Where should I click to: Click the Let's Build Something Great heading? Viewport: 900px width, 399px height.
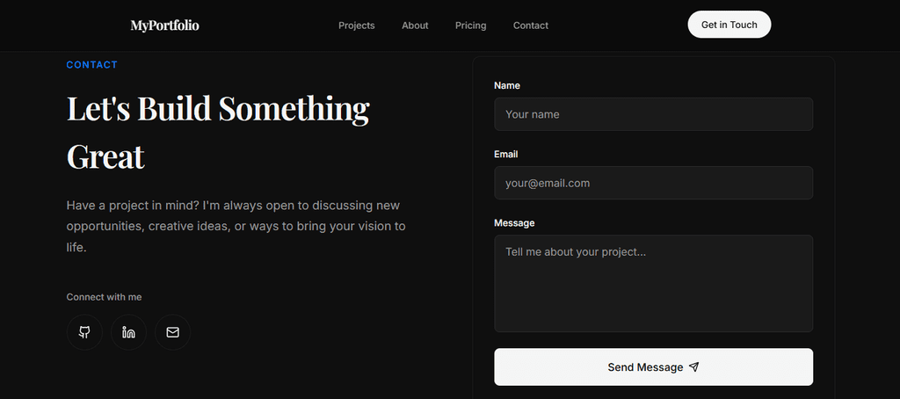coord(218,132)
